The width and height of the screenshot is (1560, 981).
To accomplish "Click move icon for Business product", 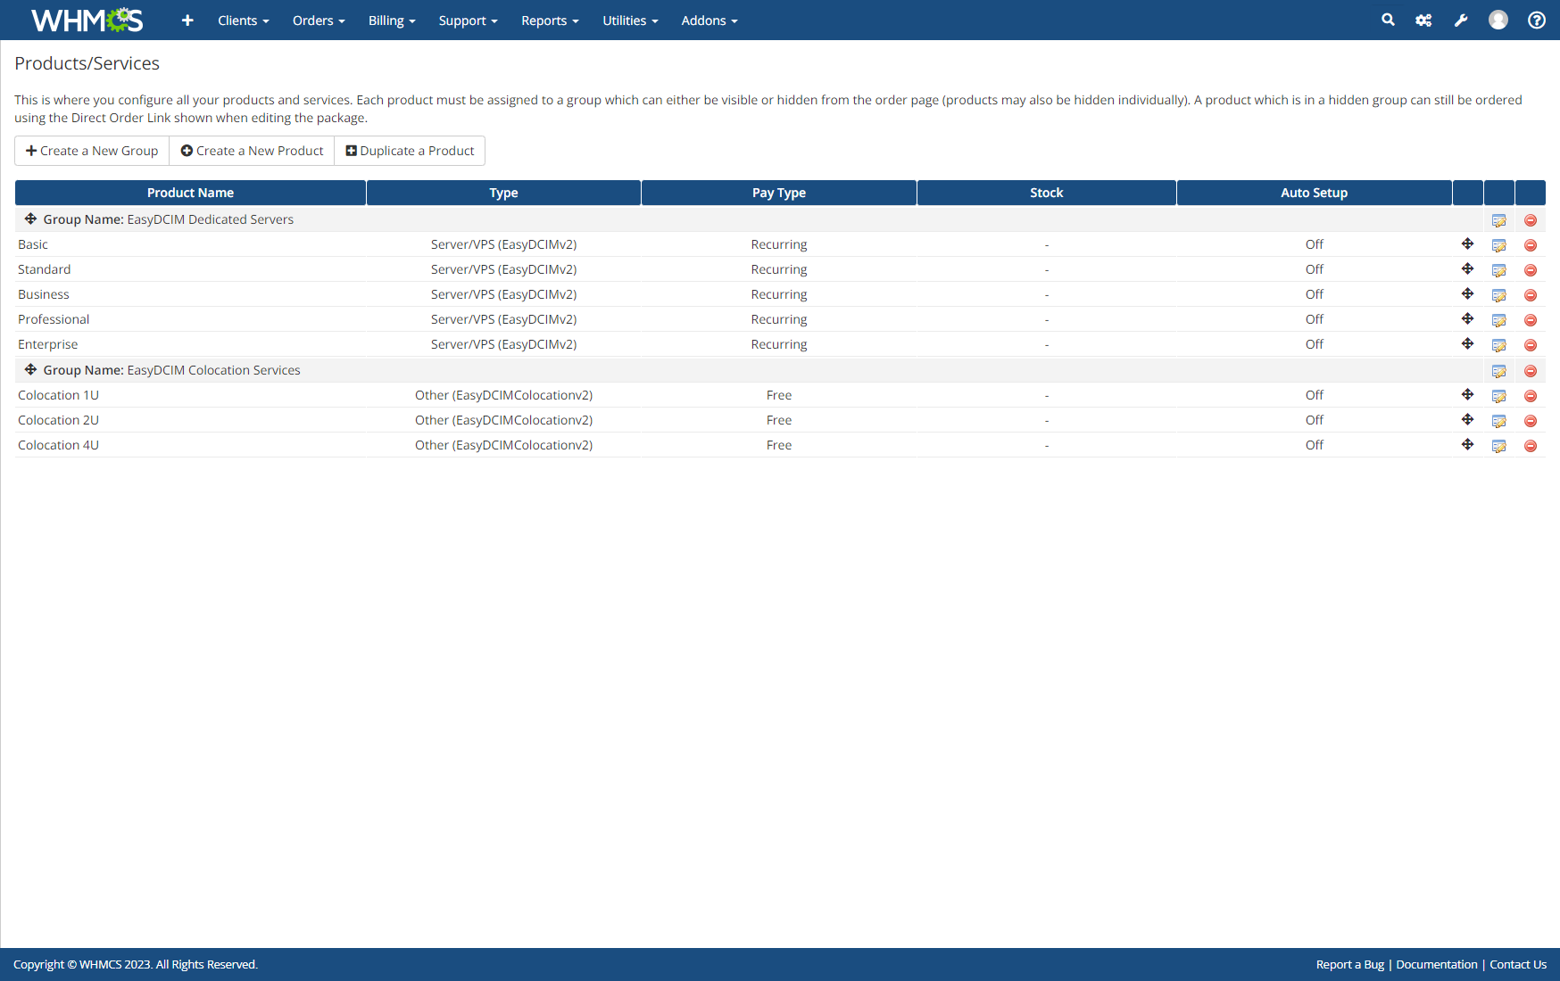I will [x=1468, y=294].
